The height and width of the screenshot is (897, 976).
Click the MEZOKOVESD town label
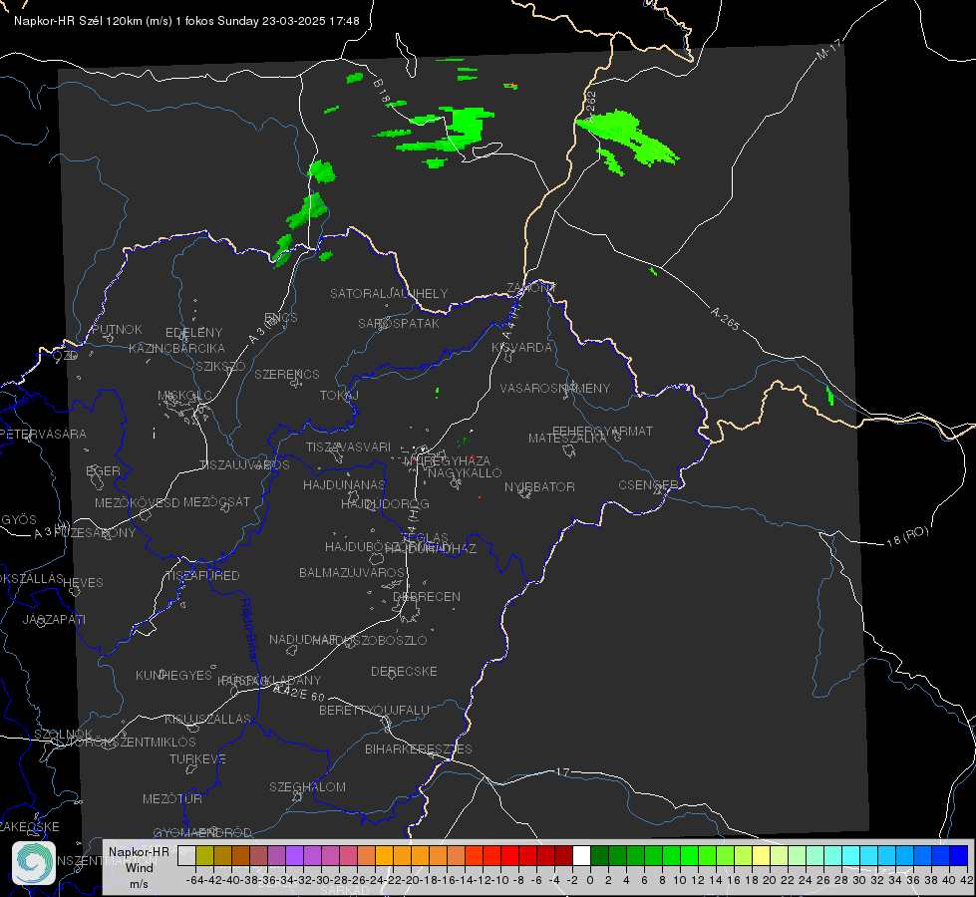pos(138,502)
